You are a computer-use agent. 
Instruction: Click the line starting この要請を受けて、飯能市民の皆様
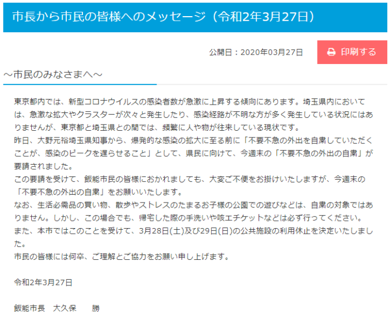(189, 179)
